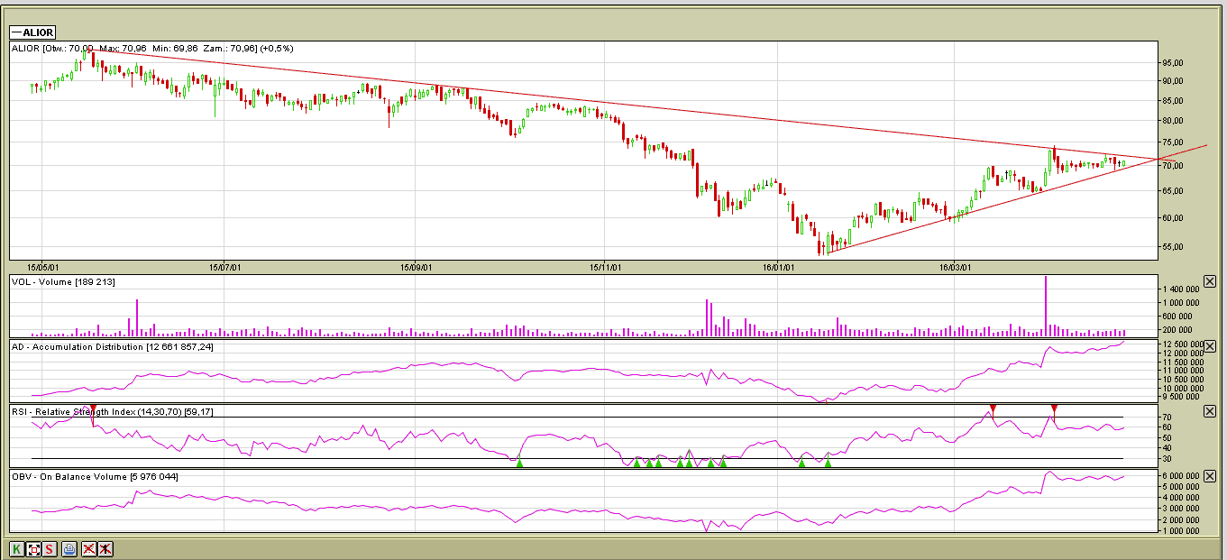Click the fit-to-frame icon with red square
This screenshot has height=560, width=1227.
(33, 548)
